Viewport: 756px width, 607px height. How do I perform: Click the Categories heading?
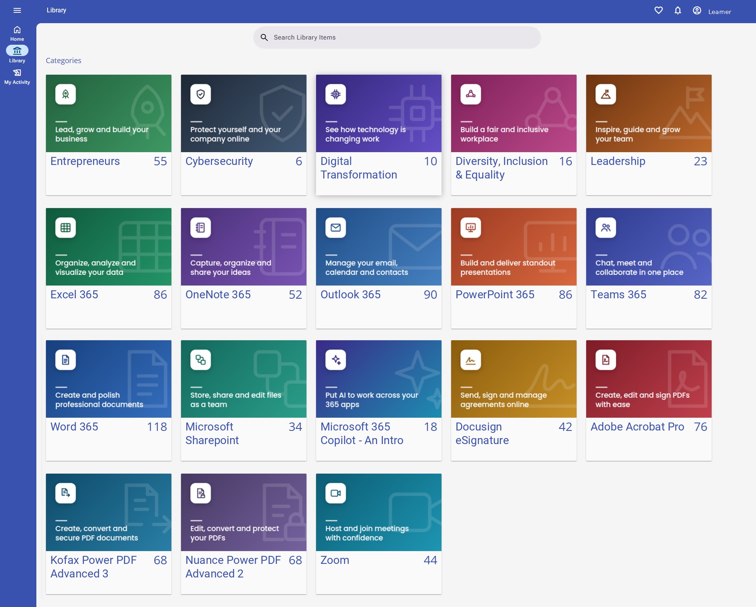(x=64, y=61)
